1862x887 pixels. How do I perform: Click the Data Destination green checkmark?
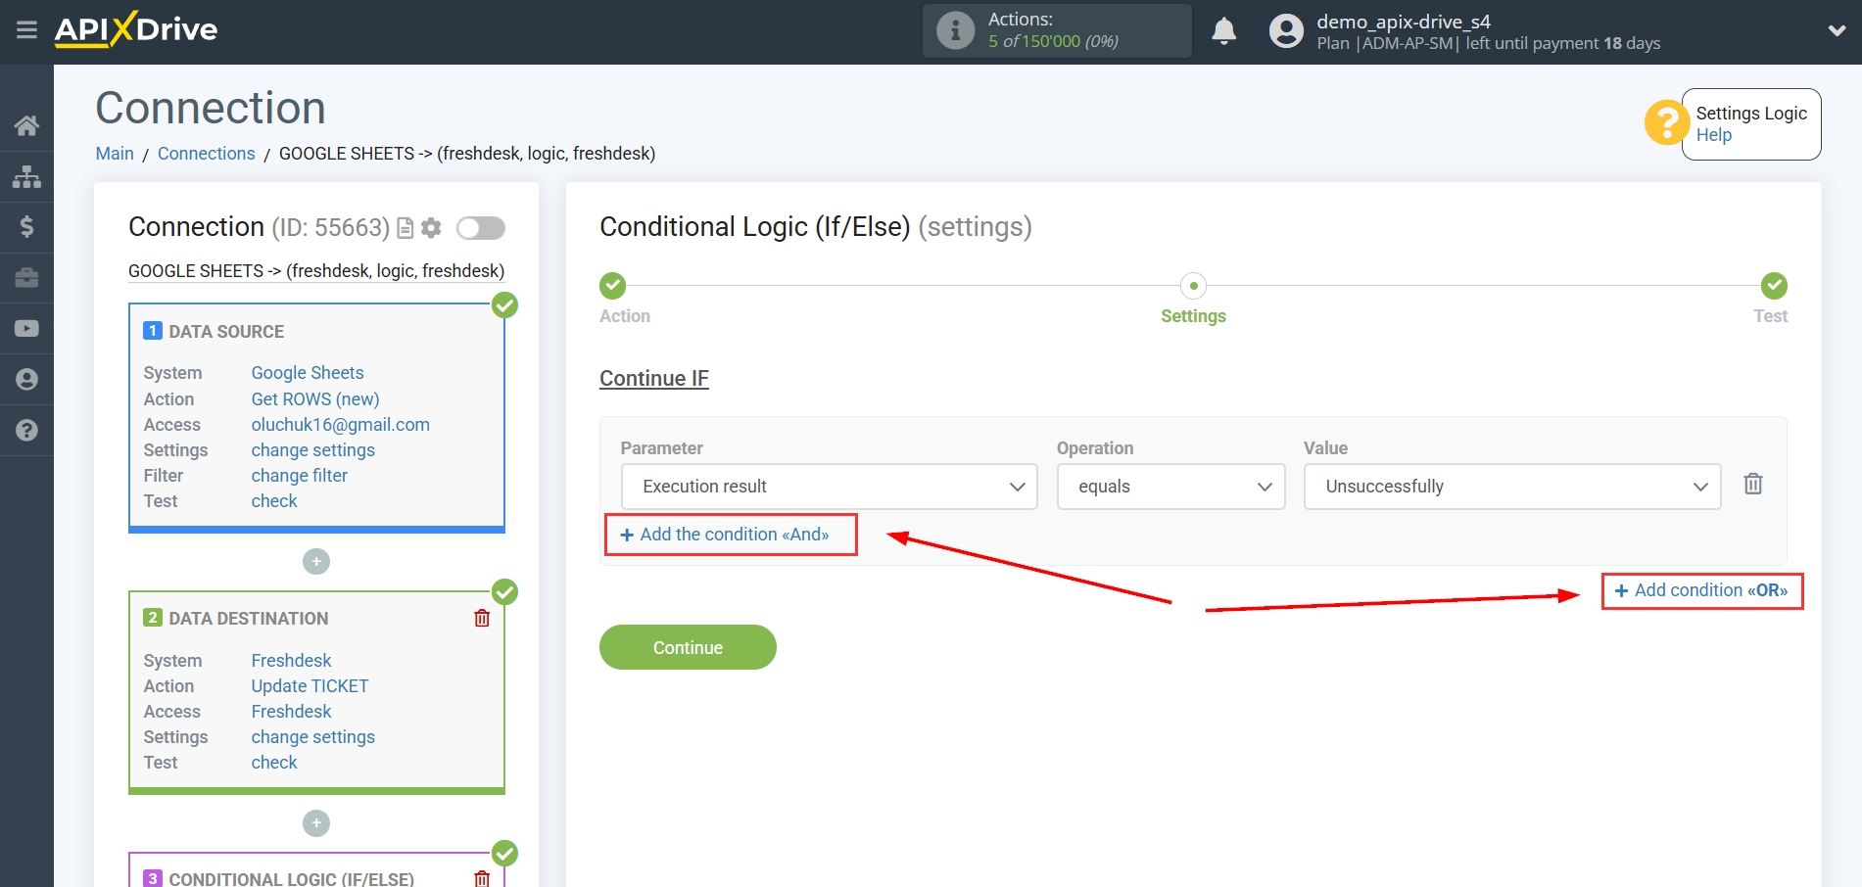(x=504, y=592)
